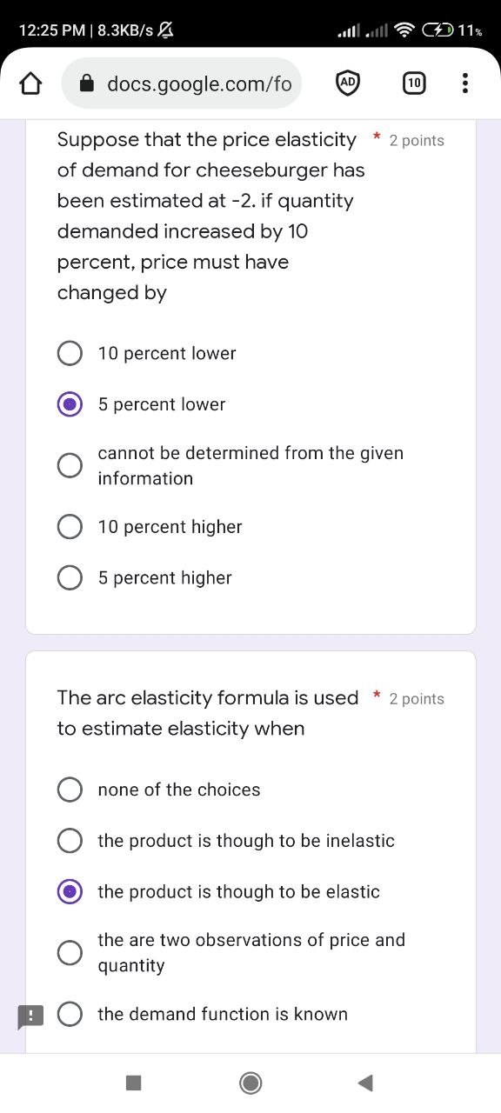Tap the docs.google.com address bar

click(183, 83)
